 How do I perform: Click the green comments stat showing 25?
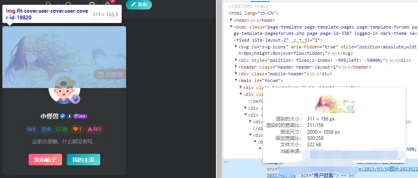coord(61,129)
